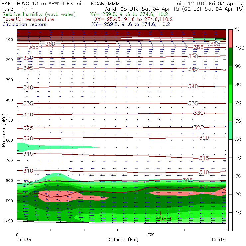Click the '30' colorbar tick label
246x246 pixels.
pyautogui.click(x=238, y=176)
